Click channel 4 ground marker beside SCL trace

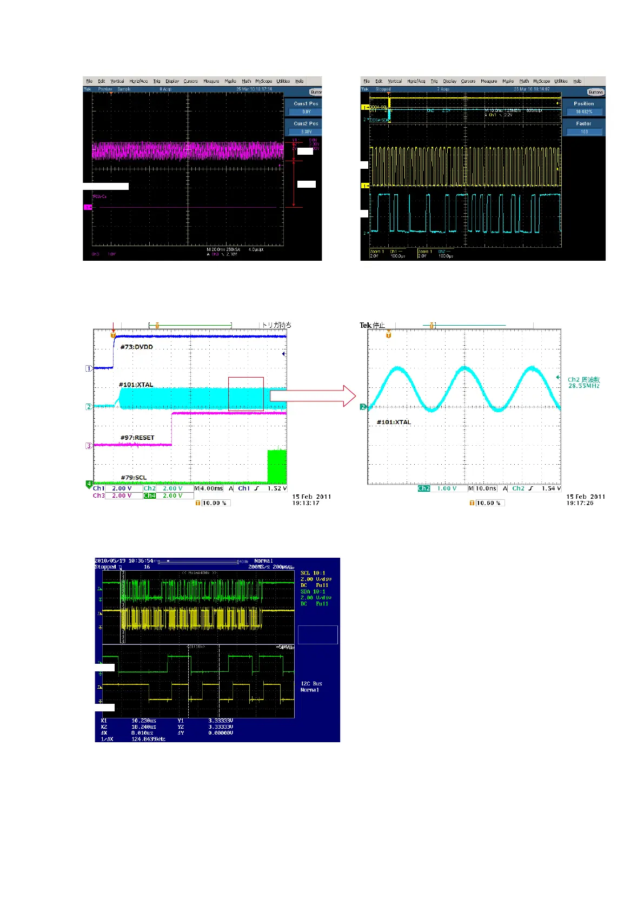[x=89, y=484]
